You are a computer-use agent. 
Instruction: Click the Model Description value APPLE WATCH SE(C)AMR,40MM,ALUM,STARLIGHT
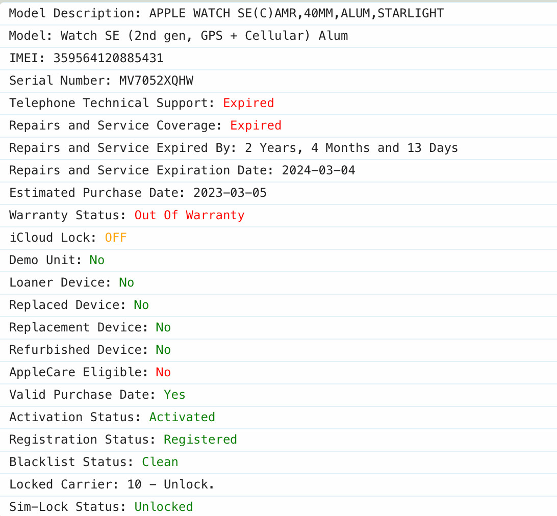point(296,13)
